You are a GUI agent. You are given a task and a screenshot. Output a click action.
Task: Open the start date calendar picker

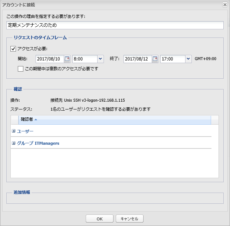(67, 59)
